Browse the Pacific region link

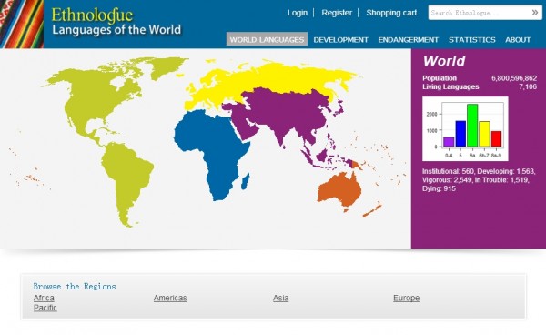coord(45,308)
